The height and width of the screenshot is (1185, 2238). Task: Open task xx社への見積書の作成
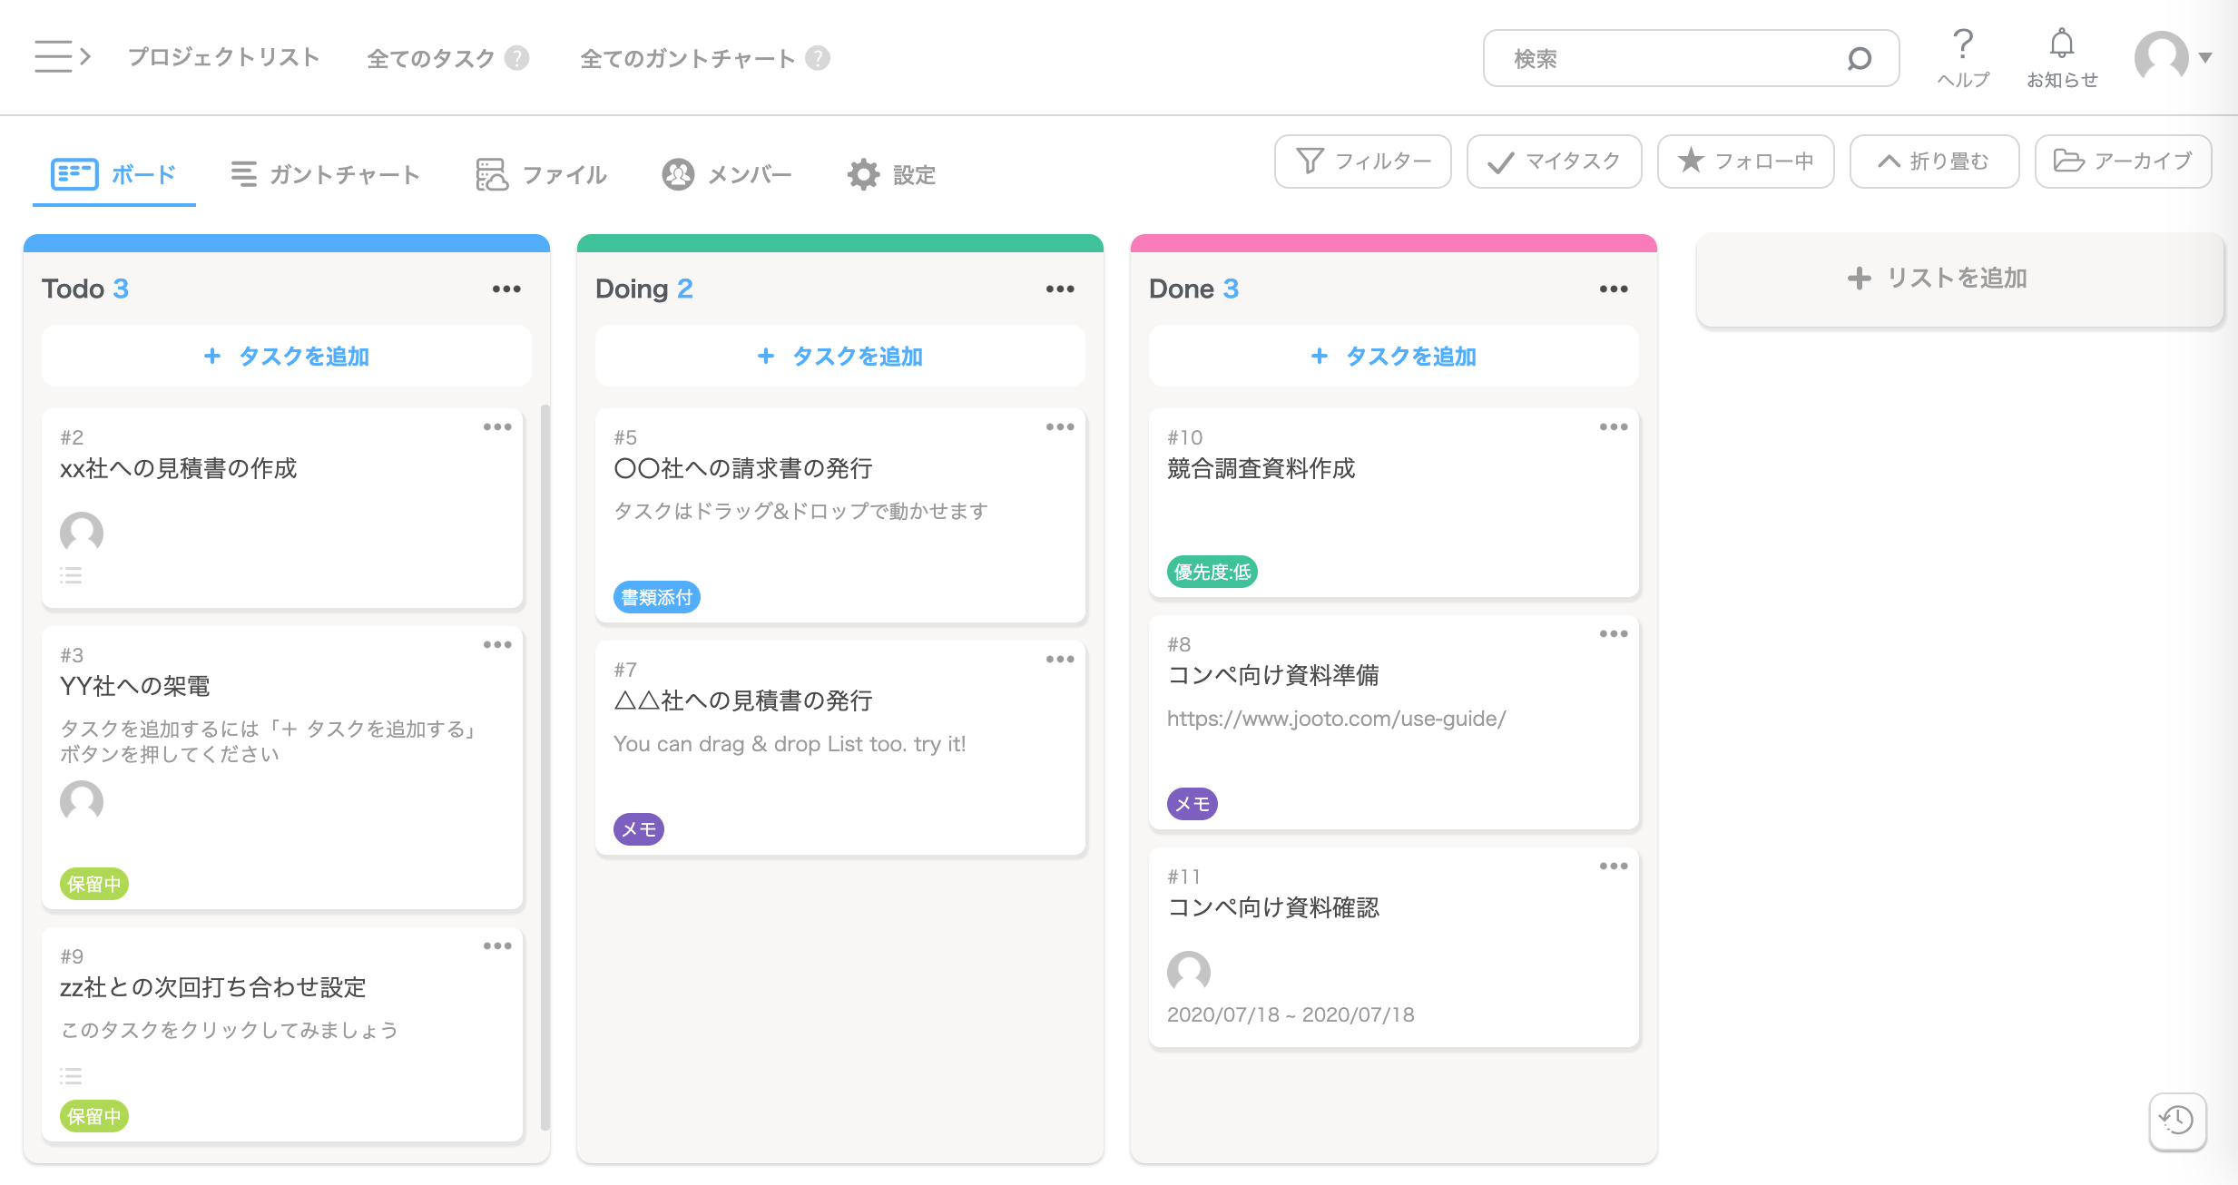pyautogui.click(x=179, y=468)
